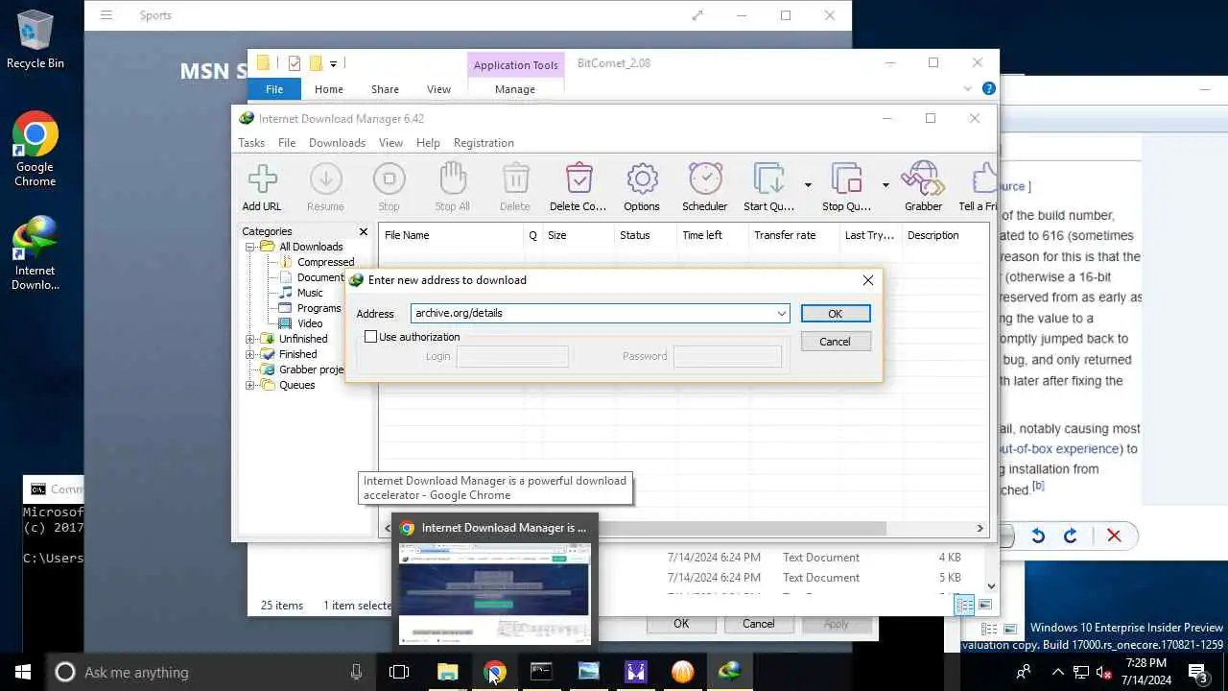Image resolution: width=1228 pixels, height=691 pixels.
Task: Click Chrome icon on the taskbar
Action: coord(494,672)
